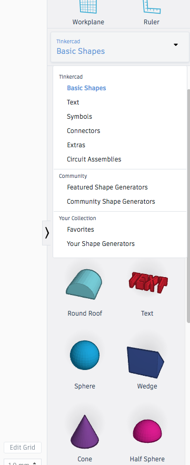Pick the blue Sphere shape
This screenshot has height=465, width=190.
coord(85,355)
